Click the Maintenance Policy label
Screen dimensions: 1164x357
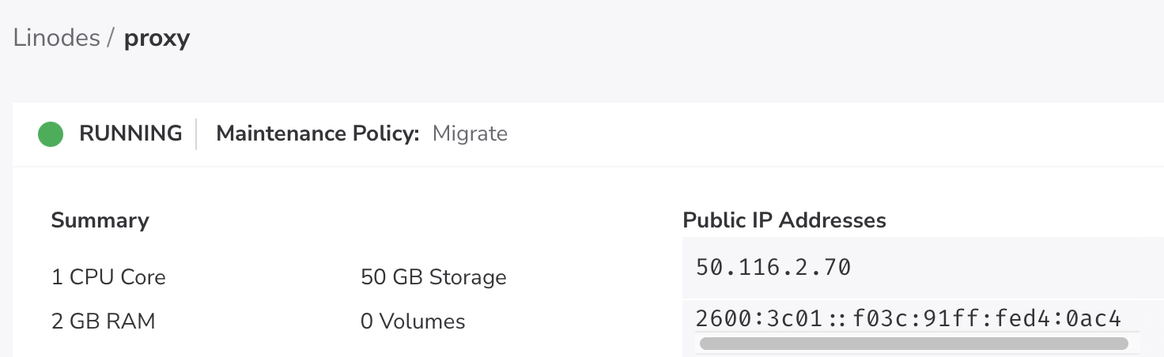(317, 133)
